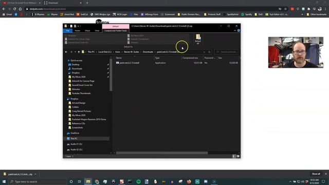
Task: Open 'Youtube Thumbnails' in navigation pane
Action: 81,94
